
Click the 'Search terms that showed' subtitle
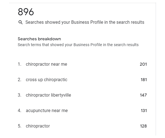tap(78, 45)
